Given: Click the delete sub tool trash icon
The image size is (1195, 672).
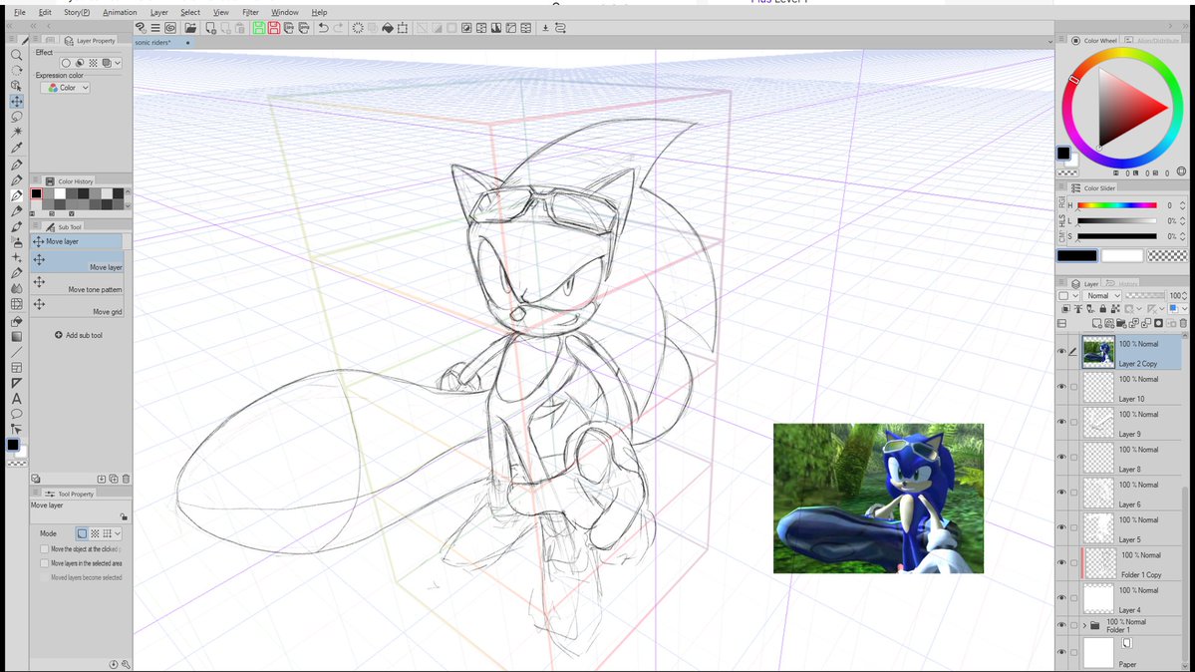Looking at the screenshot, I should 126,479.
